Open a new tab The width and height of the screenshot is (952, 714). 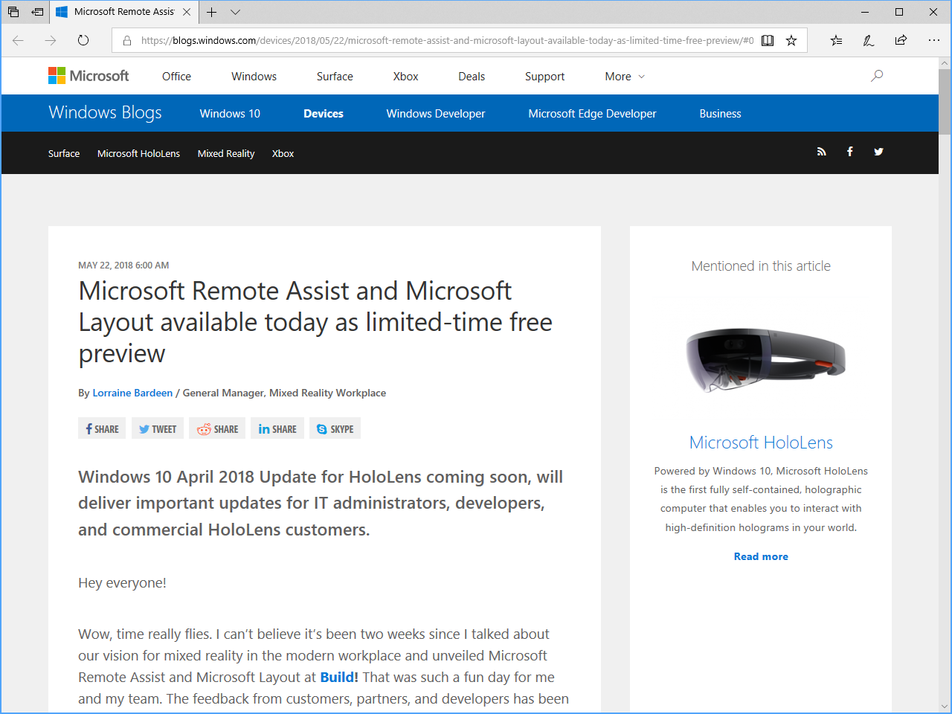212,12
